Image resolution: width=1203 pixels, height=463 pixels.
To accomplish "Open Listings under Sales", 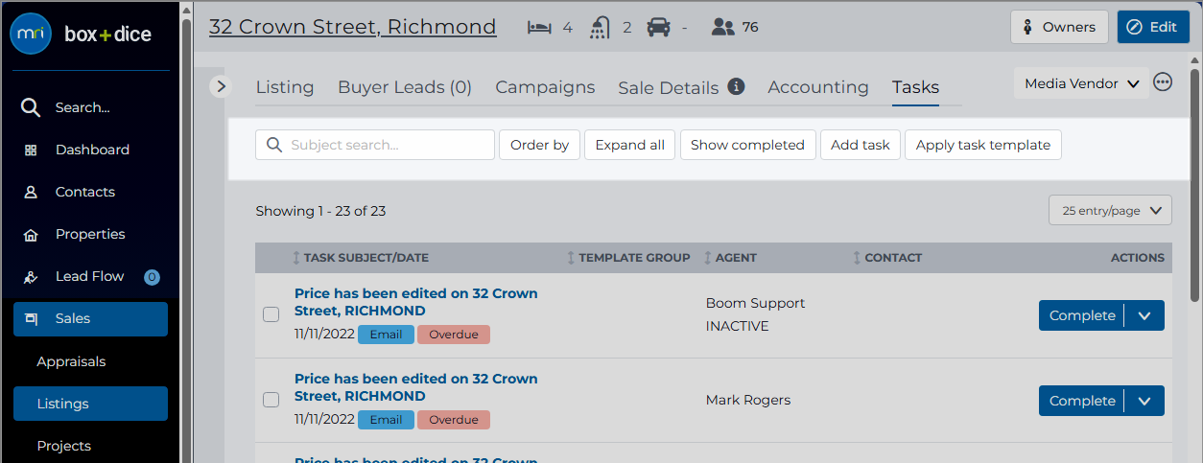I will click(x=91, y=404).
